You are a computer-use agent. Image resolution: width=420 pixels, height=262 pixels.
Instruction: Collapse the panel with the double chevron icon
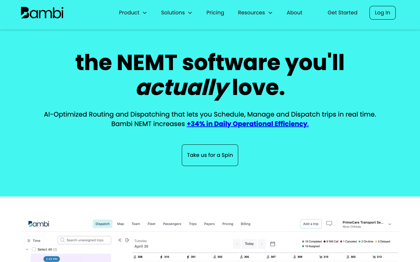pyautogui.click(x=120, y=240)
